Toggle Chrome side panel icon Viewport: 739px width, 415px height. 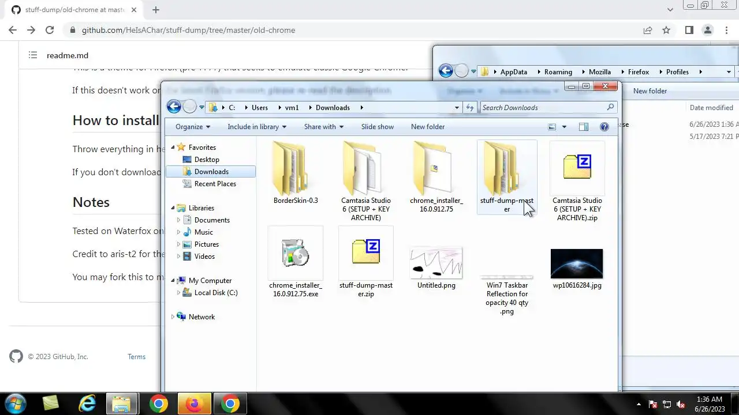click(689, 30)
